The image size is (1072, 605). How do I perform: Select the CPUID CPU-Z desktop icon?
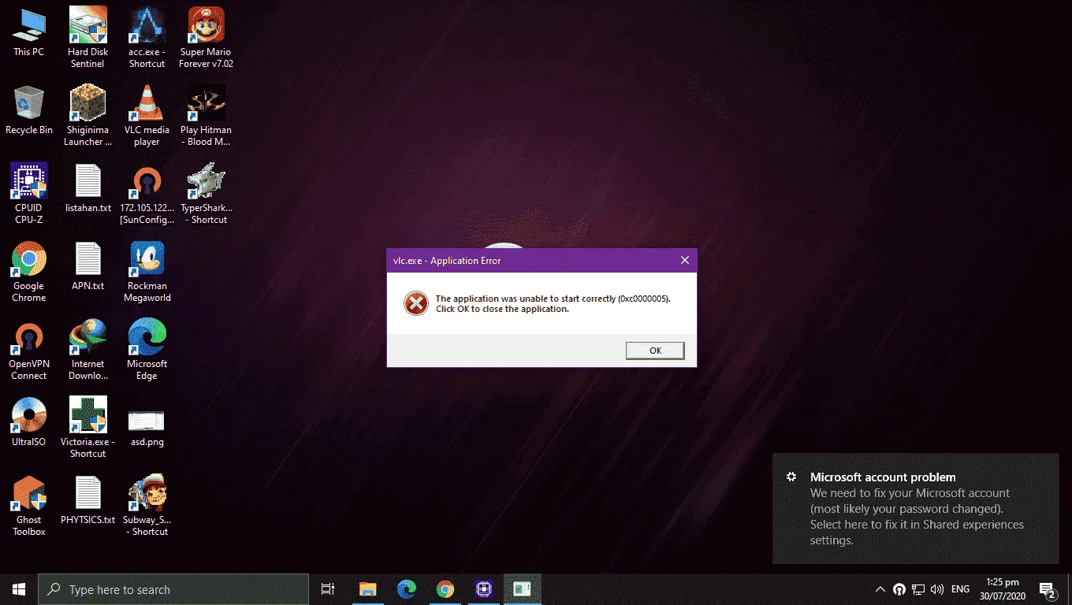click(x=29, y=194)
